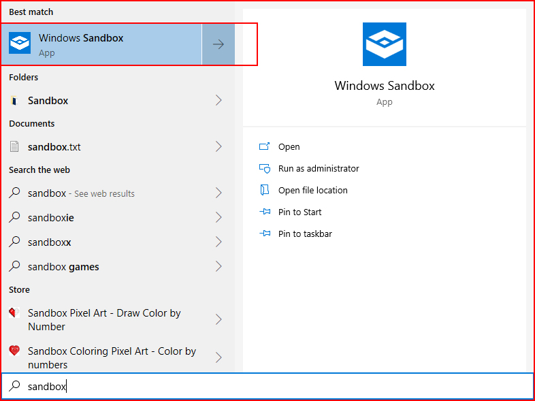The height and width of the screenshot is (401, 535).
Task: Click the Folders section heading
Action: [24, 77]
